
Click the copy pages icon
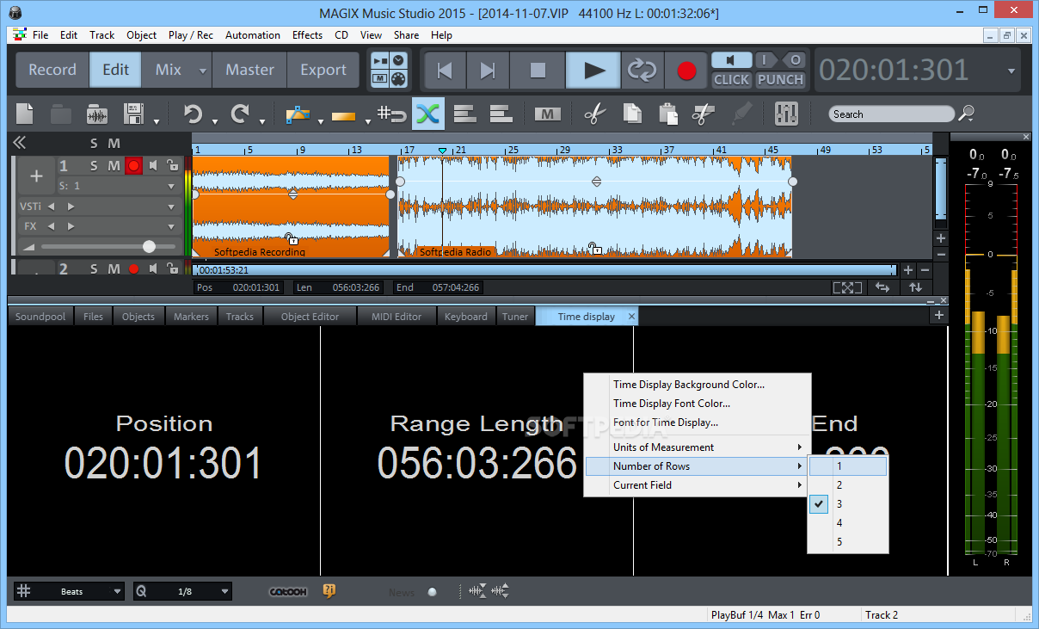point(632,114)
